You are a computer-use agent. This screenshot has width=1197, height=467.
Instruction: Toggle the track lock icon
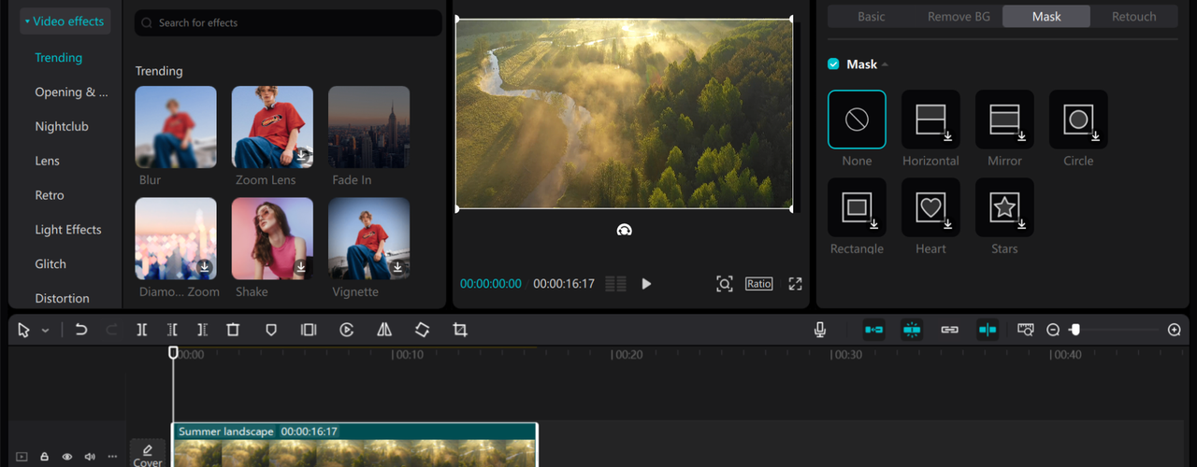pyautogui.click(x=44, y=457)
